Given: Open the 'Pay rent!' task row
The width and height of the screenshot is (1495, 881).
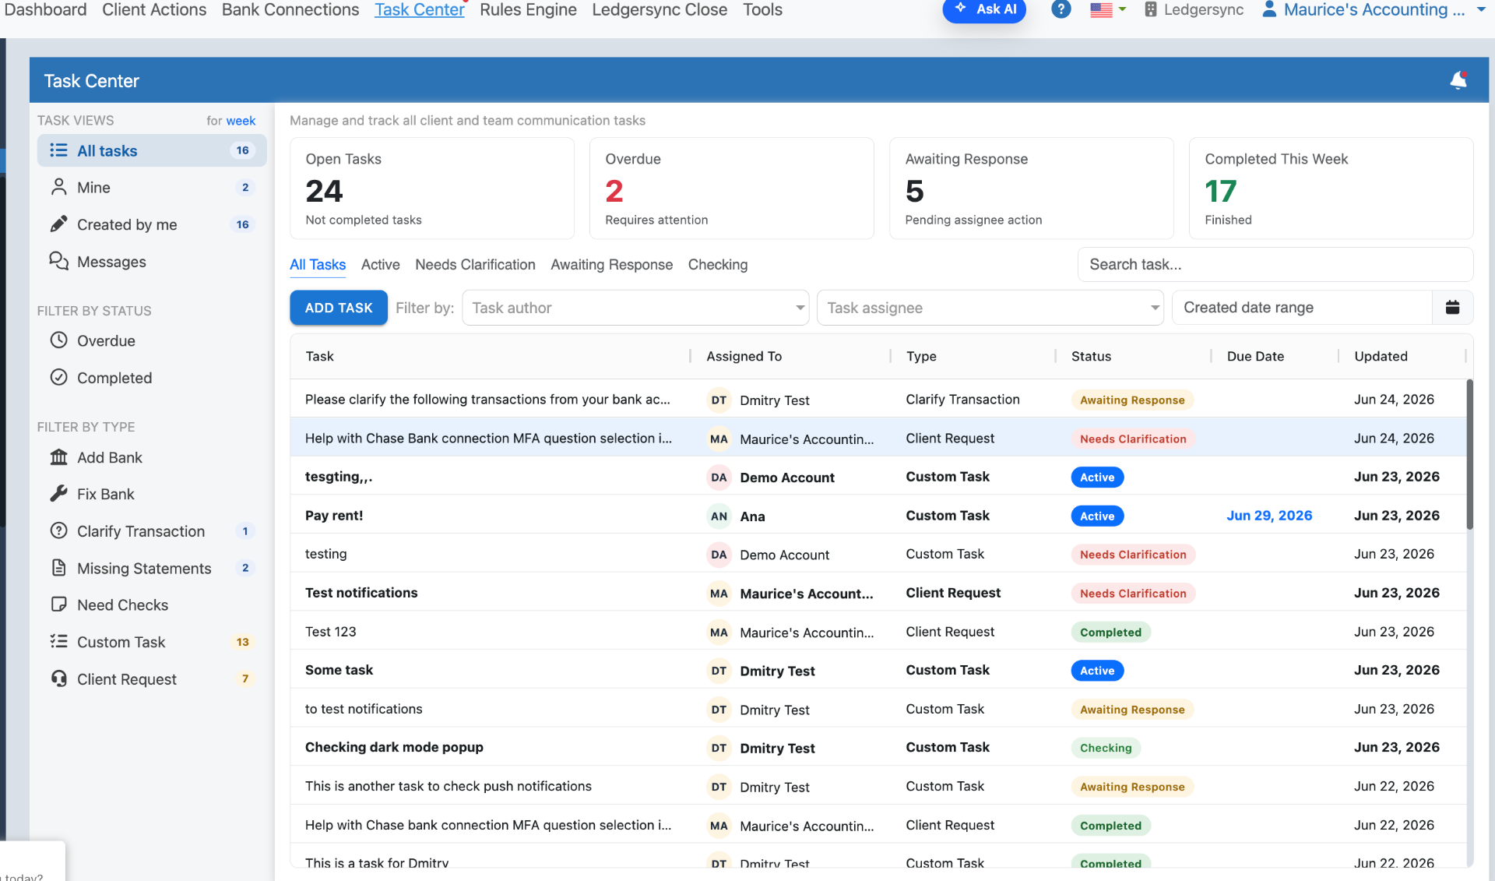Looking at the screenshot, I should pos(878,515).
